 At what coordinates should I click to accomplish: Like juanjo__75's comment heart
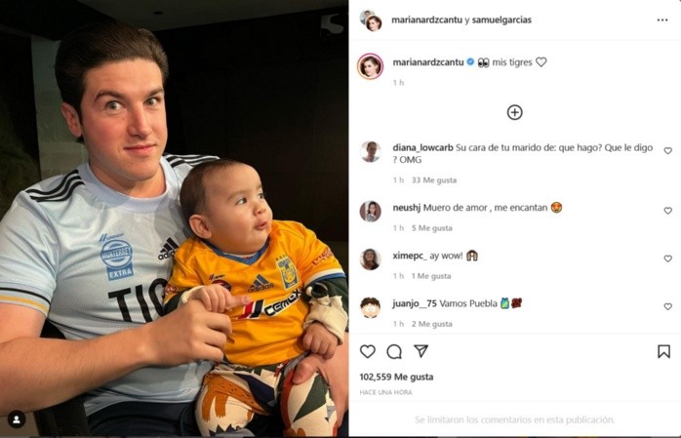tap(668, 306)
